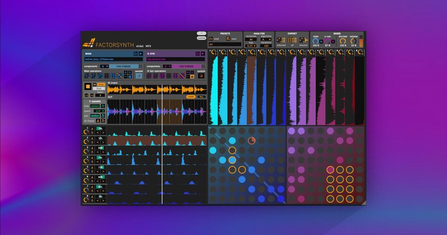Play the MAIN audio file
Viewport: 447px width, 235px height.
tap(141, 54)
